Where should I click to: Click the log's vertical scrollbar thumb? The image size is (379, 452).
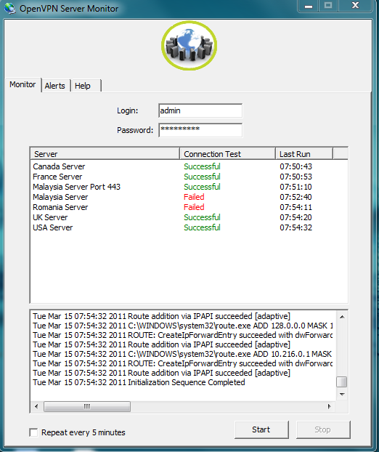(x=342, y=382)
